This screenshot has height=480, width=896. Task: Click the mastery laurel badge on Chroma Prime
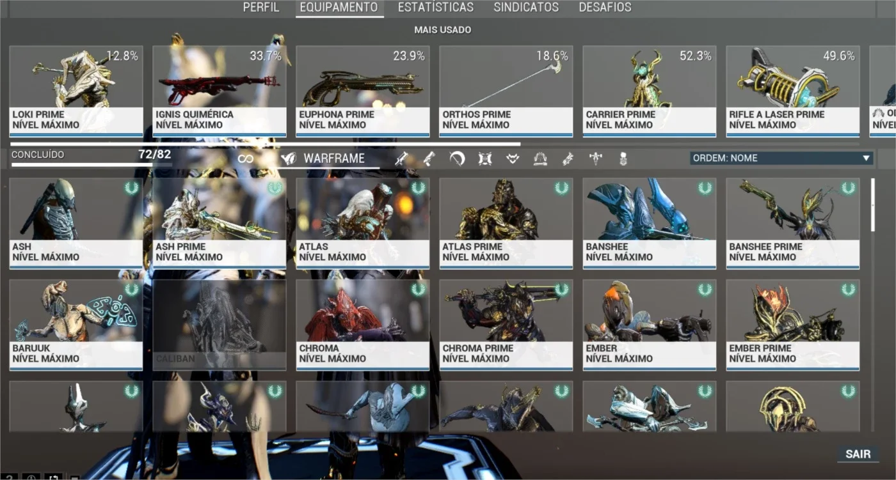coord(562,290)
